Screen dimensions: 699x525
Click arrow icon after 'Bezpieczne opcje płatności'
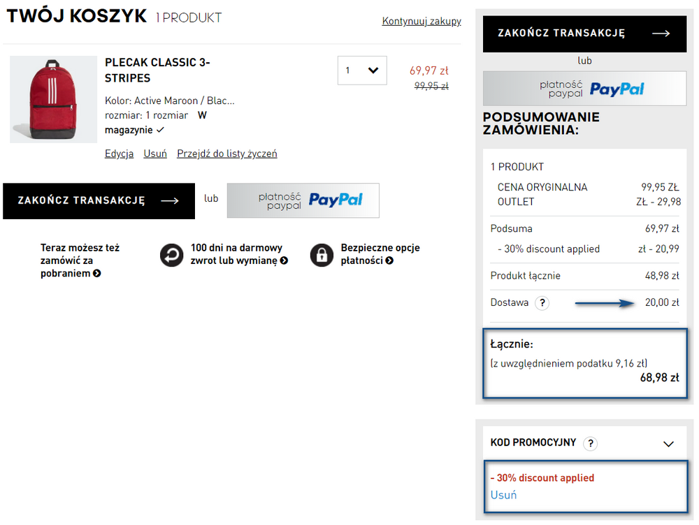coord(389,260)
